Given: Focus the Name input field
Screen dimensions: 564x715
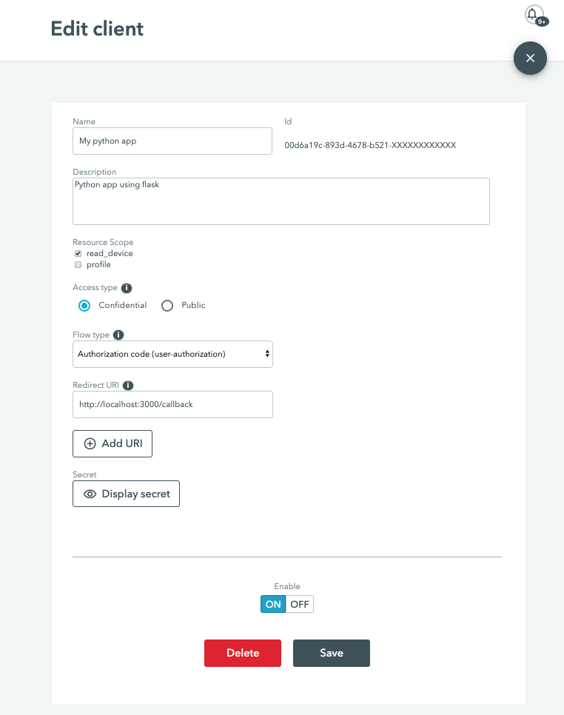Looking at the screenshot, I should 172,141.
